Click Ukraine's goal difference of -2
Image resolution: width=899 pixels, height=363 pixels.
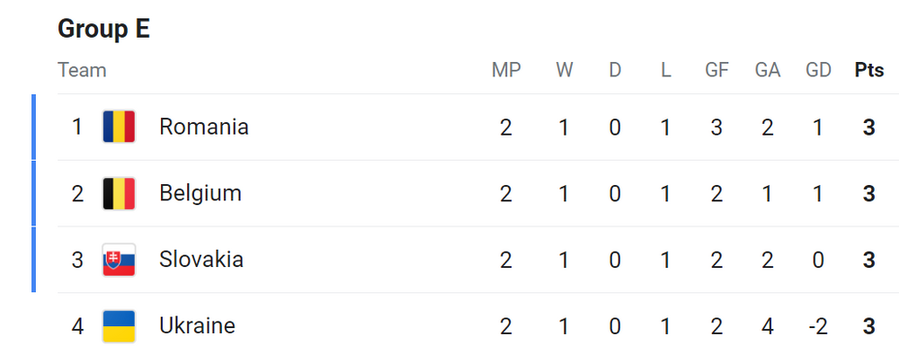coord(817,325)
